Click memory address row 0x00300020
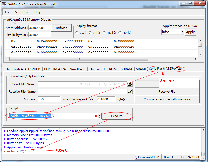208x162 pixels. pyautogui.click(x=21, y=52)
